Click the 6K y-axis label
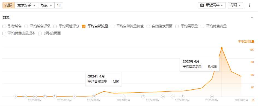Viewport: 258px width, 109px height. pos(252,75)
